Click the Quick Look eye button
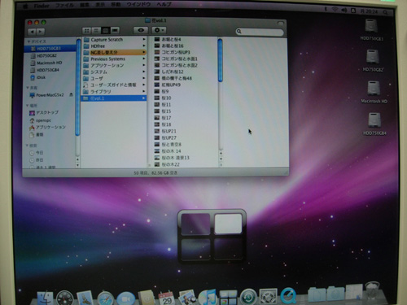 point(141,30)
